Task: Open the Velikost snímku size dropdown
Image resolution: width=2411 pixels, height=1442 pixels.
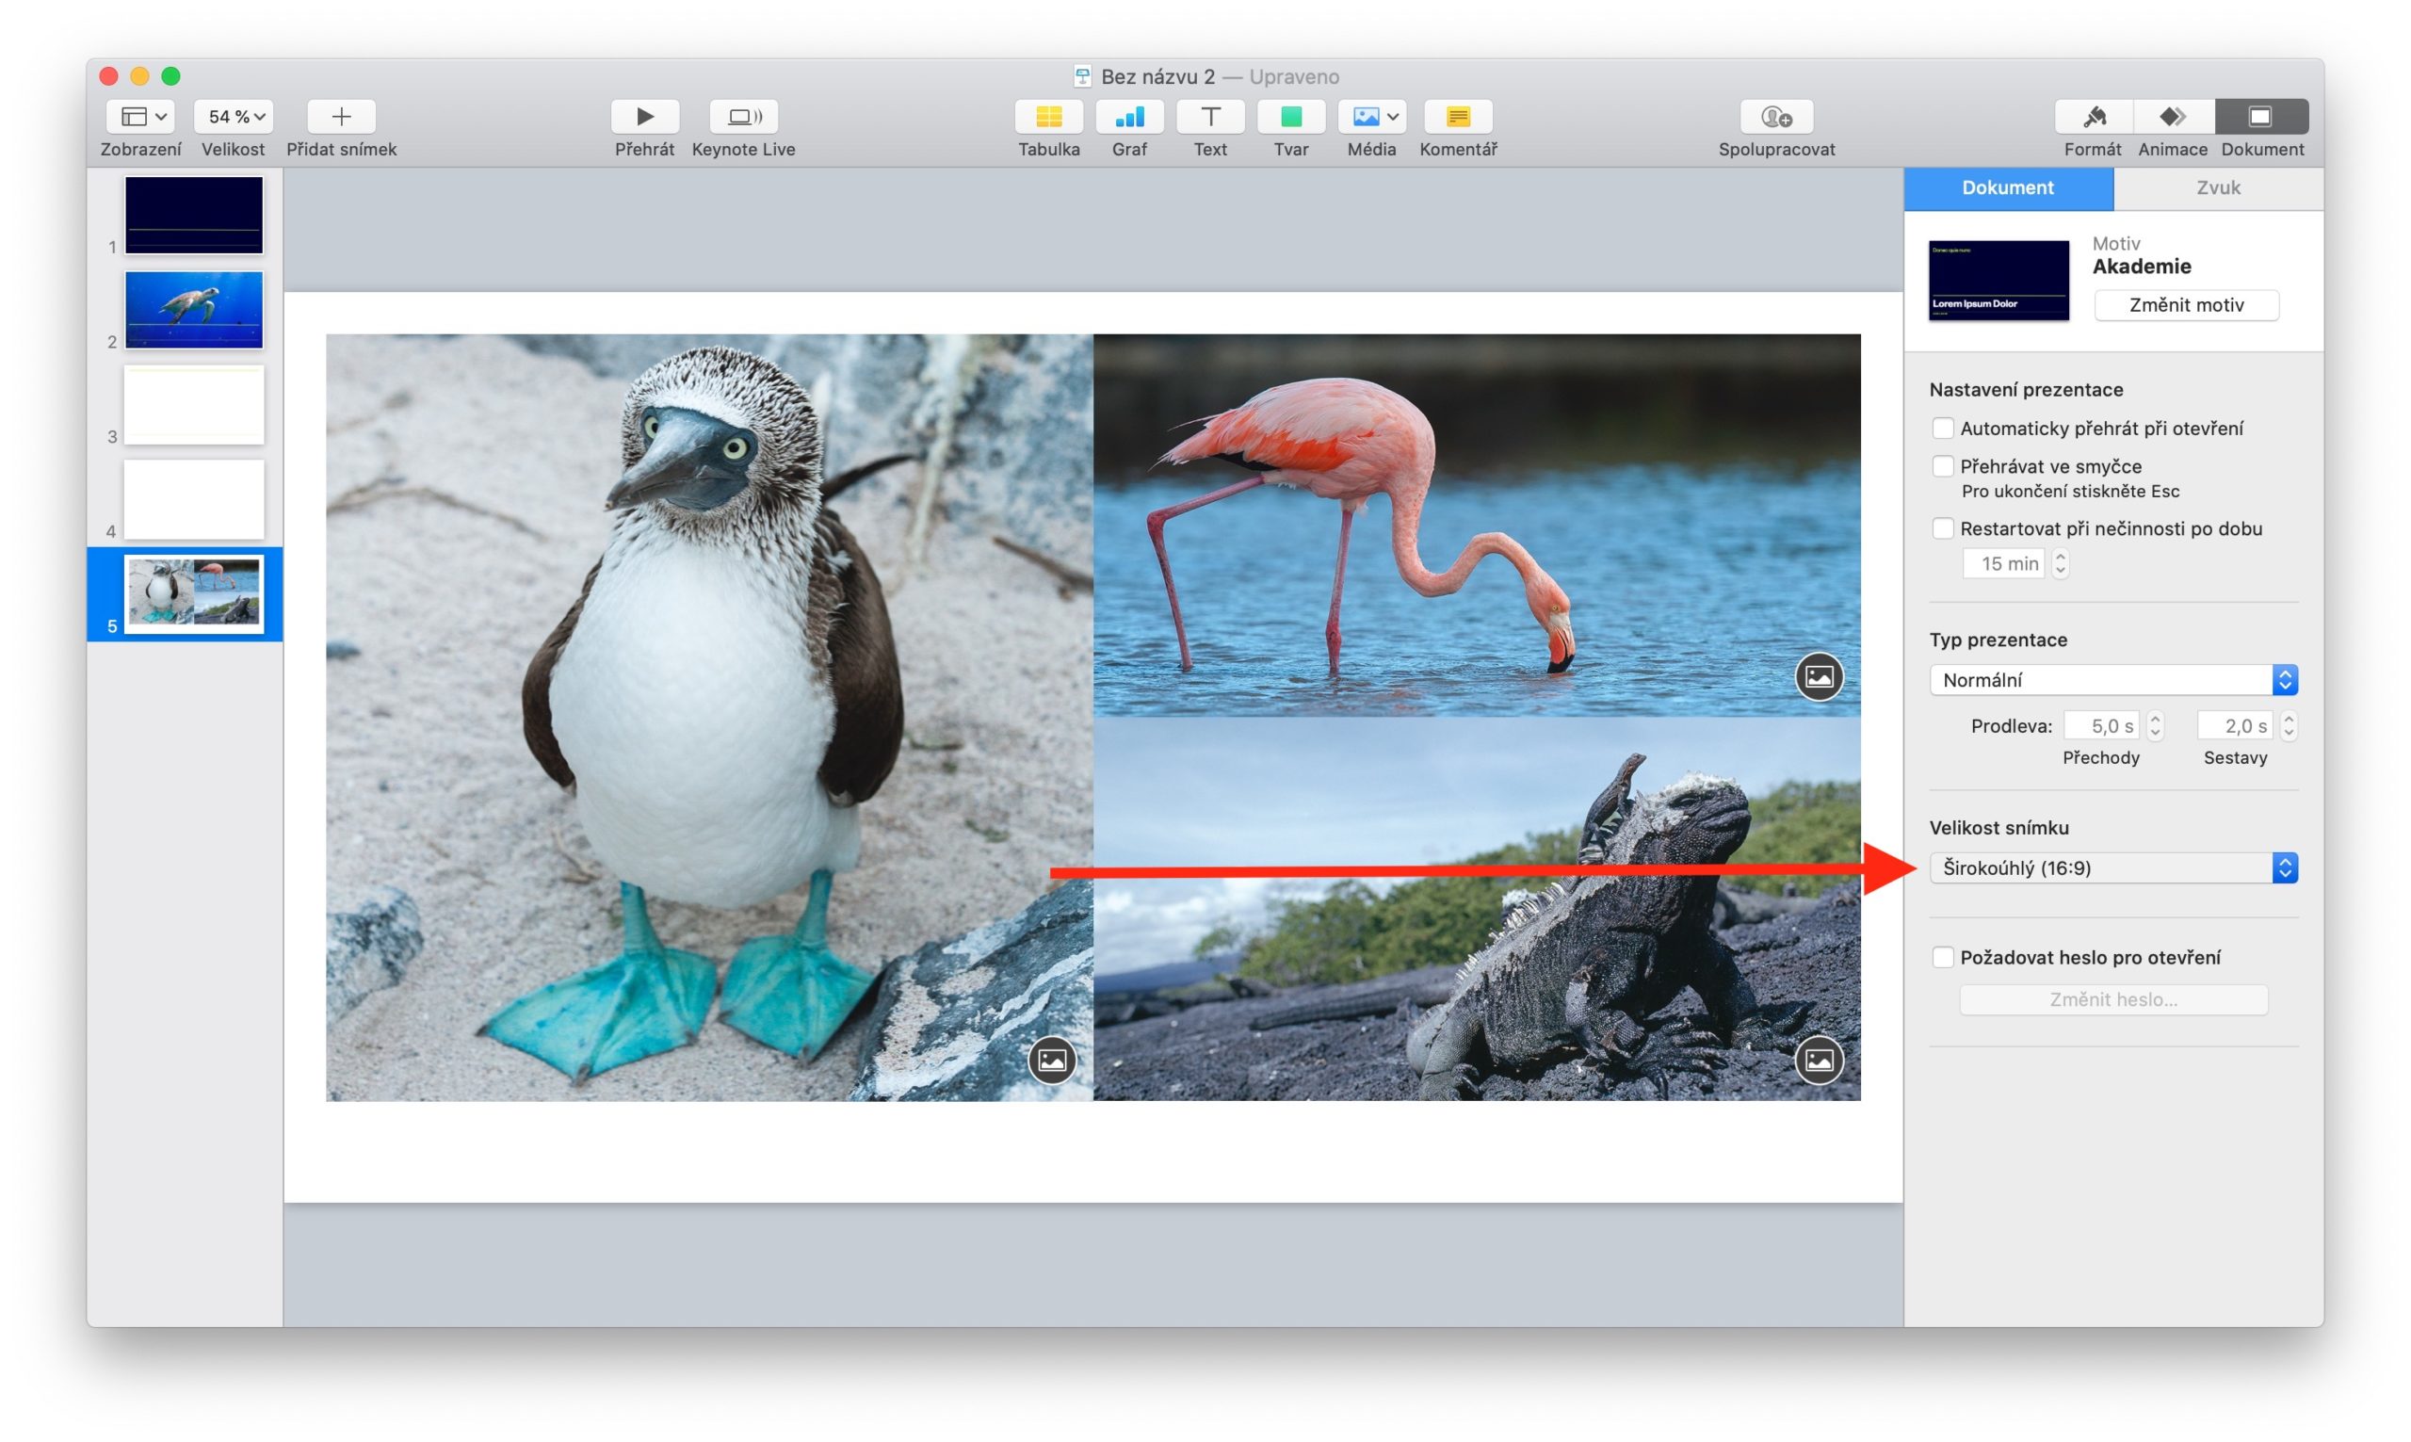Action: tap(2112, 867)
